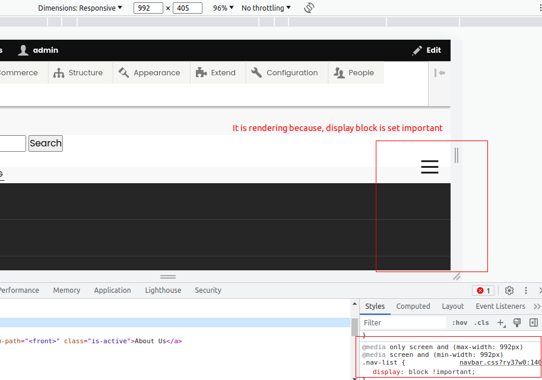The height and width of the screenshot is (380, 542).
Task: Click the styles Filter input field
Action: click(x=404, y=323)
